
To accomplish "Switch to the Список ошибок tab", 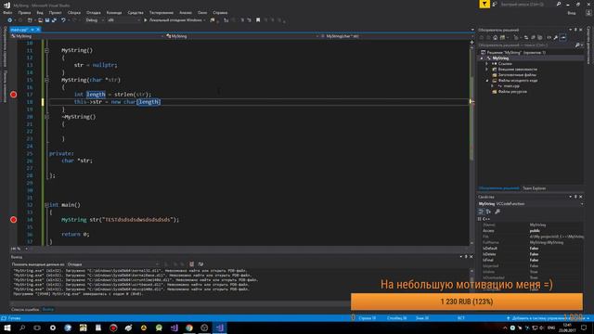I will [x=25, y=310].
